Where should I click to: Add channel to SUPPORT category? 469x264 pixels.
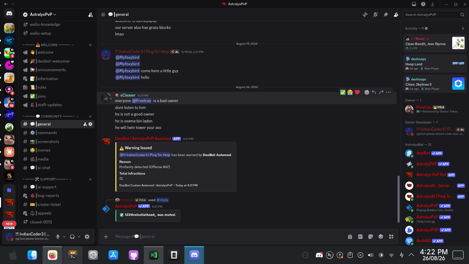90,179
